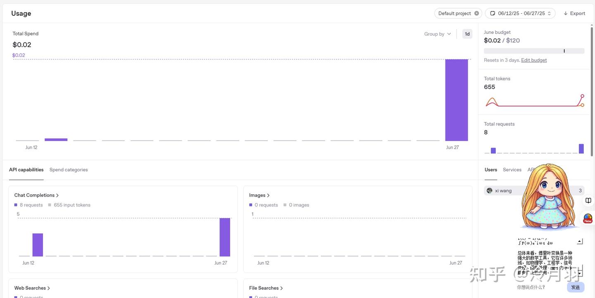This screenshot has width=595, height=298.
Task: Switch to the Spend categories tab
Action: [x=69, y=170]
